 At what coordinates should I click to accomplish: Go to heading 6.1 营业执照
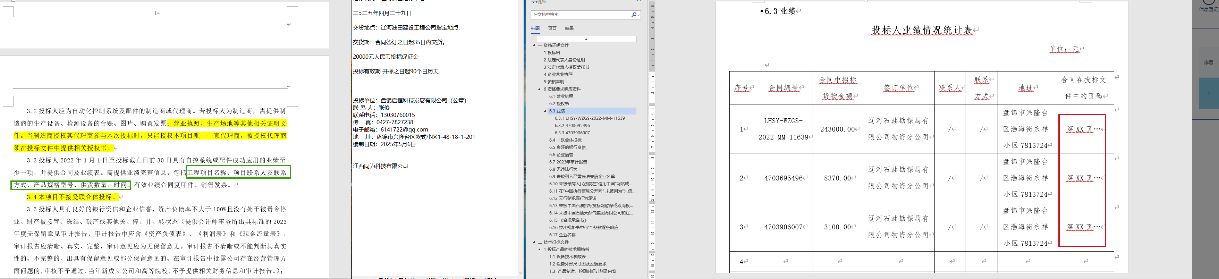(x=561, y=96)
